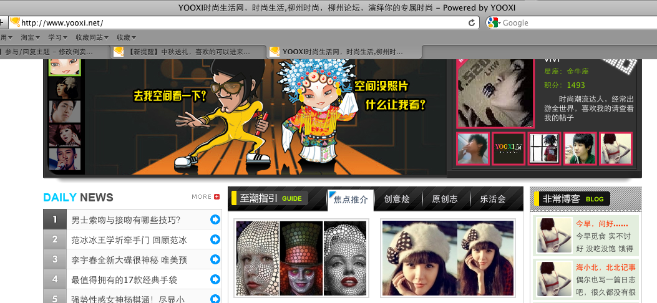657x303 pixels.
Task: Open blog post 海小北，北北记事
Action: [x=605, y=267]
